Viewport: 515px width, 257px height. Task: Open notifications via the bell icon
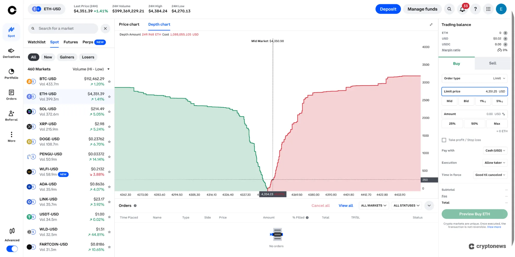pyautogui.click(x=462, y=9)
